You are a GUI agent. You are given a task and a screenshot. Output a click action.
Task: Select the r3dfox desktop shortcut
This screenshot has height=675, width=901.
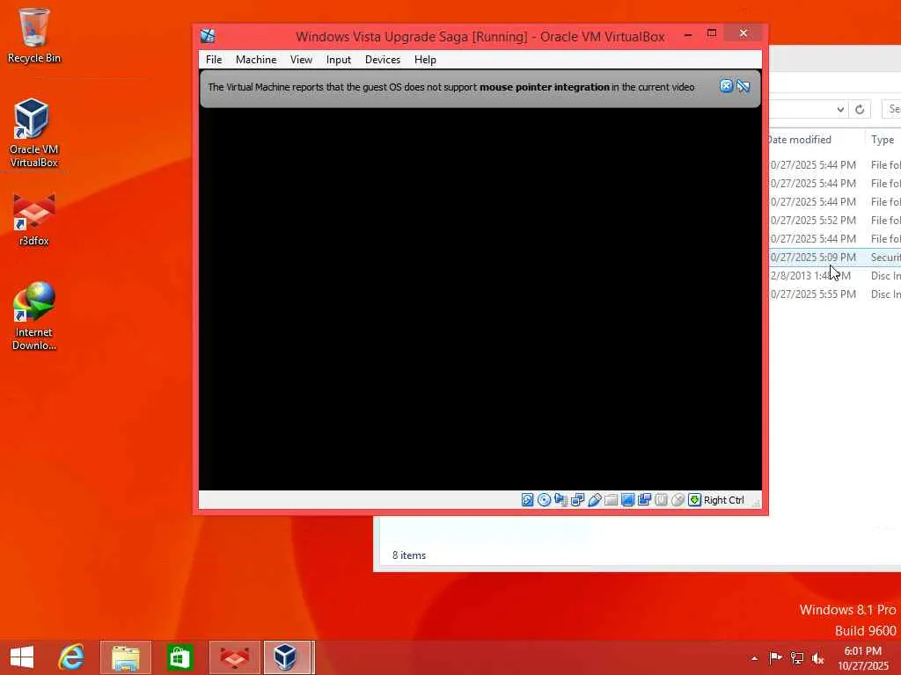pos(34,221)
